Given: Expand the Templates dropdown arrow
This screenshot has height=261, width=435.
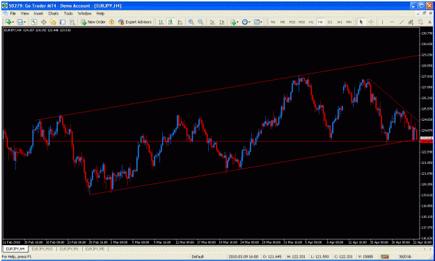Looking at the screenshot, I should tap(261, 22).
